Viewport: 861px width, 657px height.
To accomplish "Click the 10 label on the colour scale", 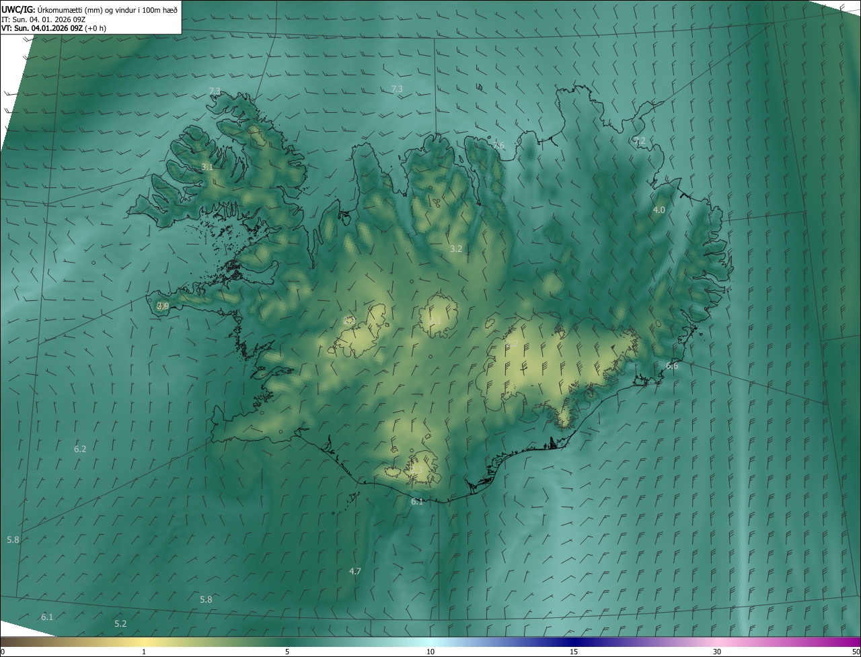I will 430,652.
